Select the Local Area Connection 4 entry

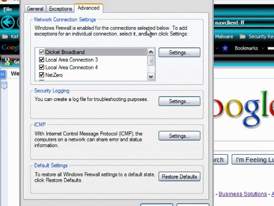click(x=72, y=68)
